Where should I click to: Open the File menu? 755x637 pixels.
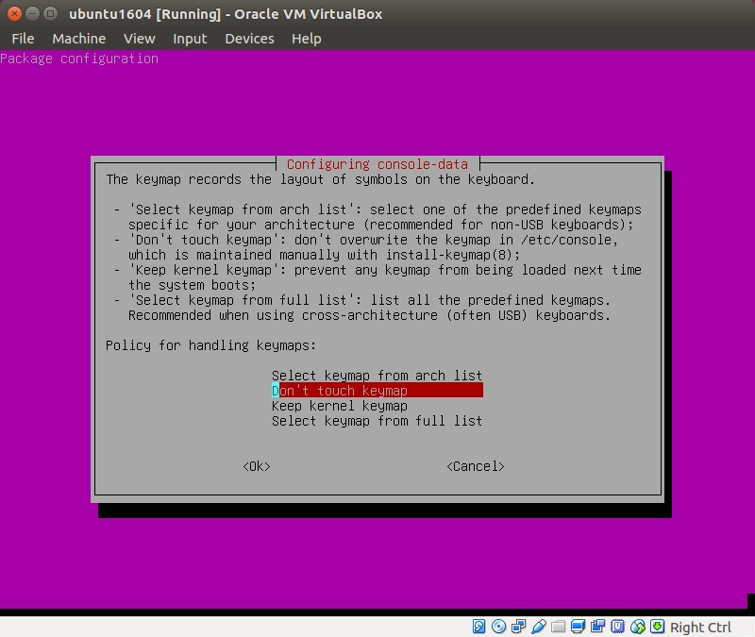[x=23, y=39]
